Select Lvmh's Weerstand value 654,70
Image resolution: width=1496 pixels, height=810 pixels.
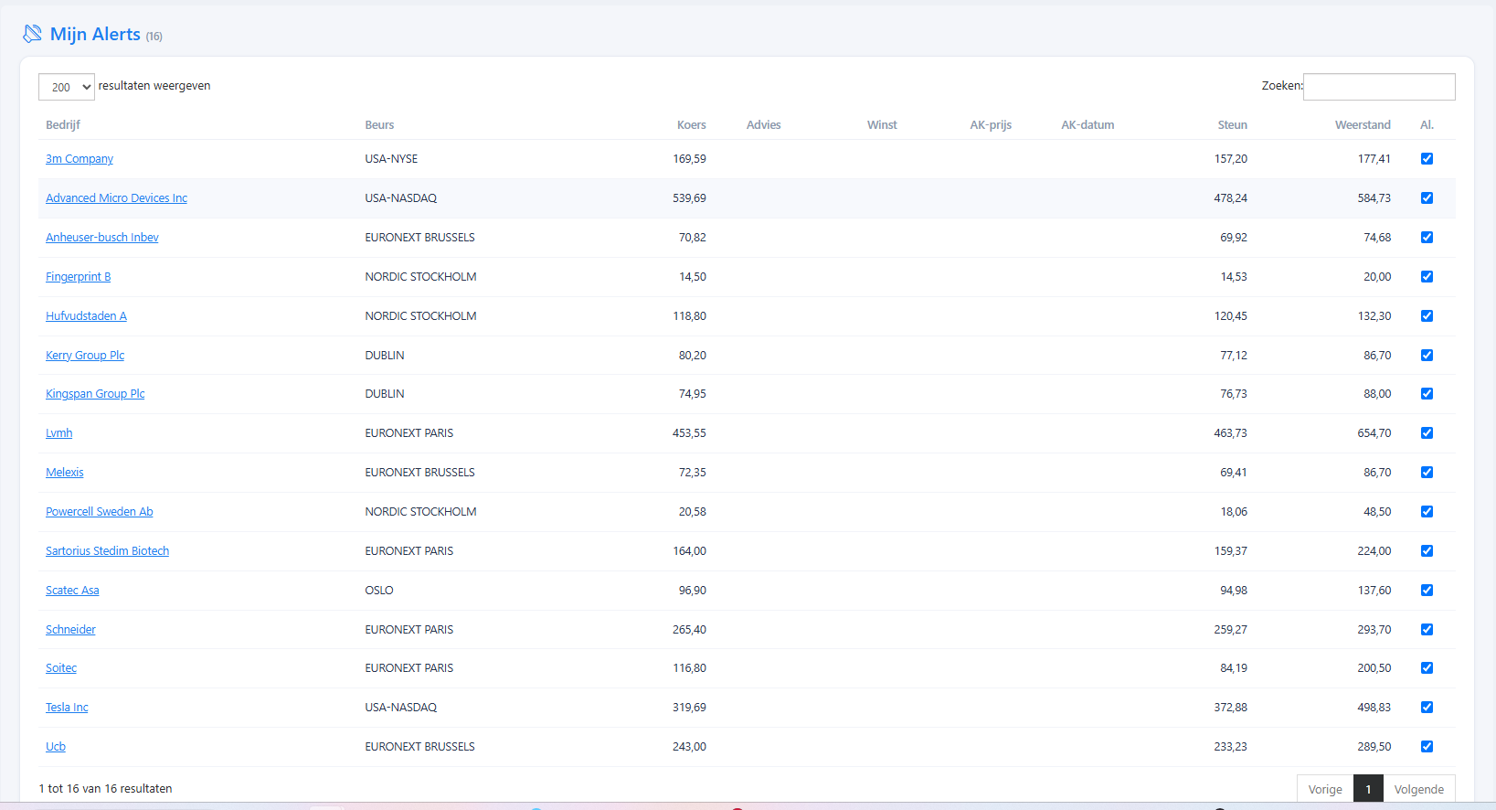[1374, 433]
